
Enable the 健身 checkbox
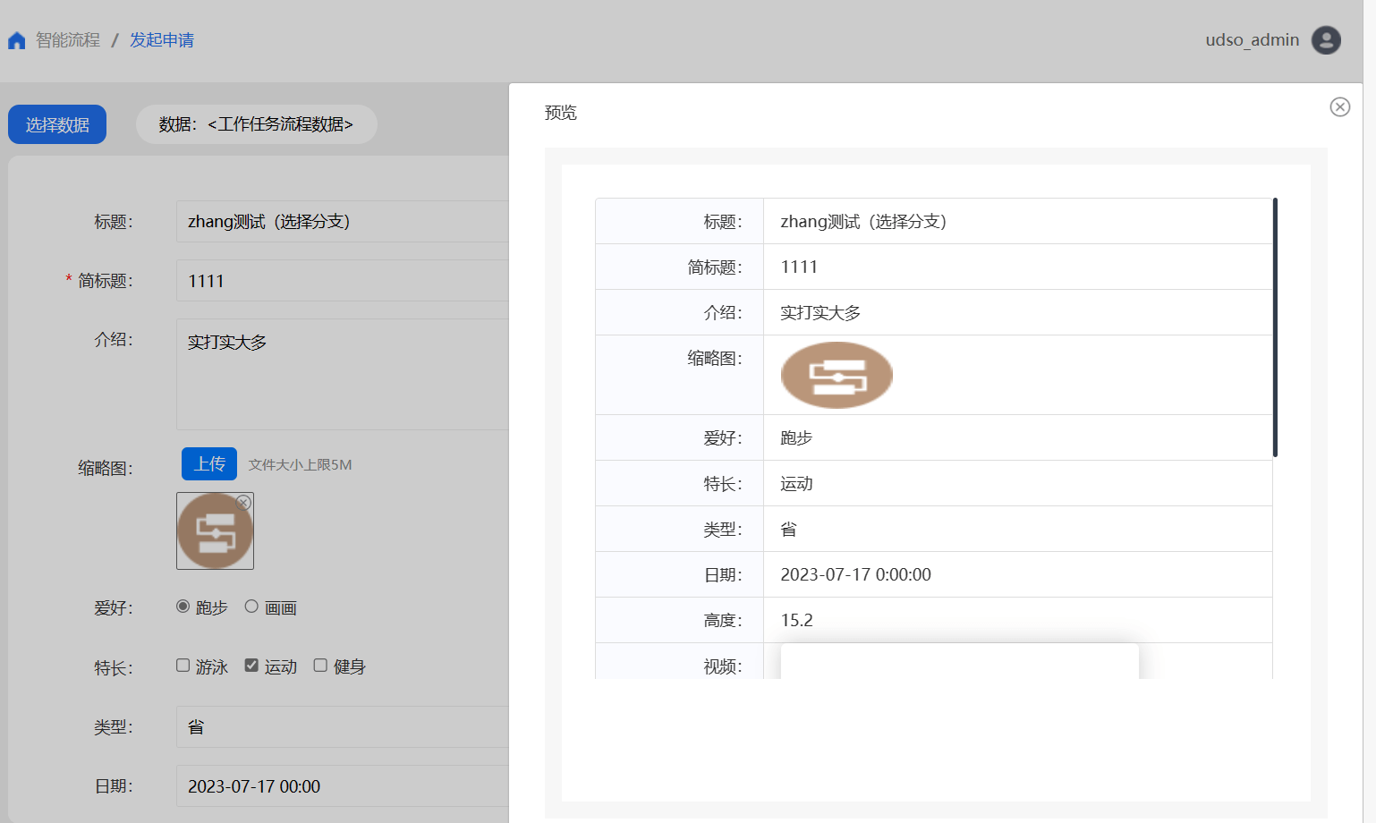click(320, 666)
